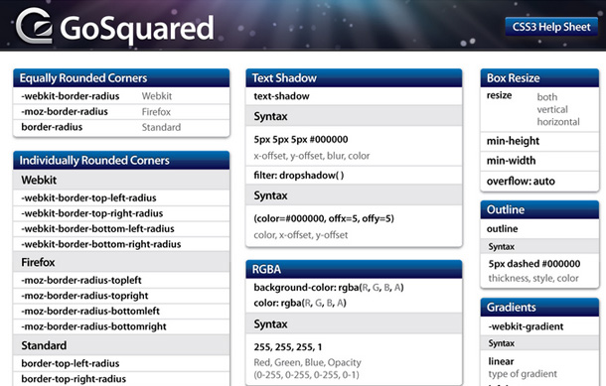Click x-offset, y-offset, blur, color description
606x386 pixels.
(x=312, y=156)
